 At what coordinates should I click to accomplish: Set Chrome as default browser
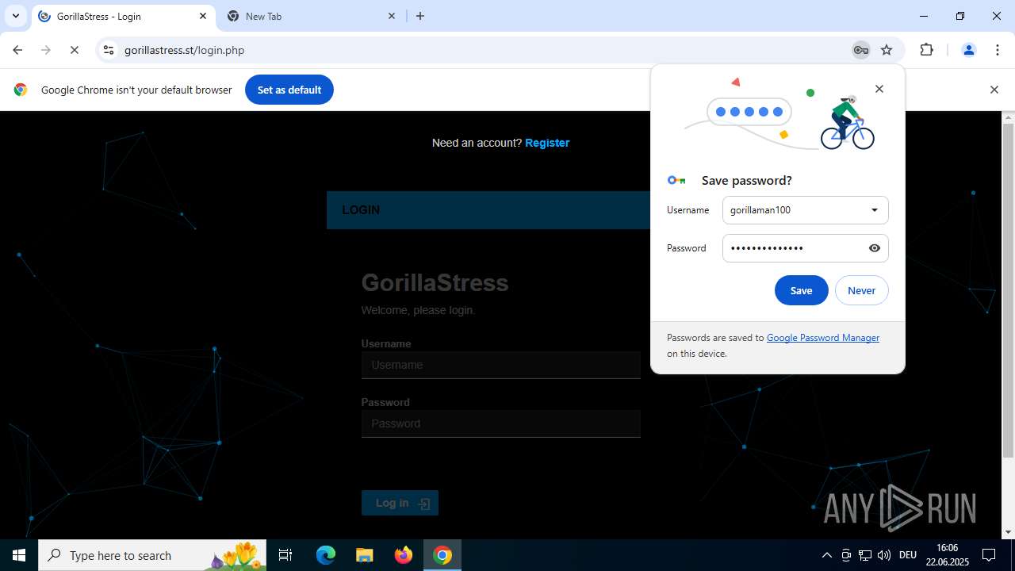click(x=289, y=90)
